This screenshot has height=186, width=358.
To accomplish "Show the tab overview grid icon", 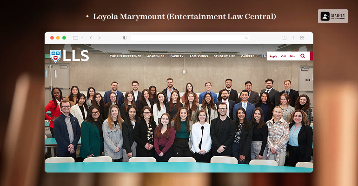I will tap(302, 38).
